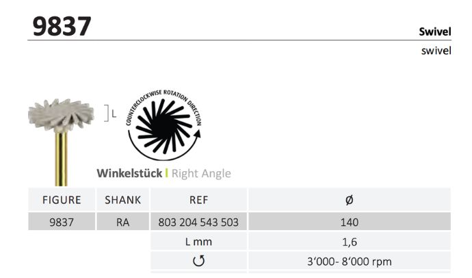Click the L mm row label
This screenshot has height=278, width=472.
(x=198, y=241)
